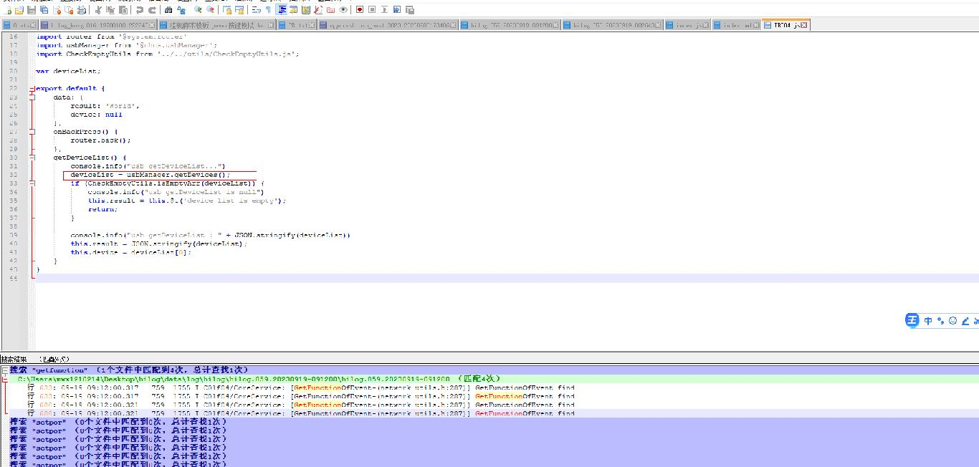Click line number 33 in margin
Image resolution: width=979 pixels, height=467 pixels.
(14, 183)
